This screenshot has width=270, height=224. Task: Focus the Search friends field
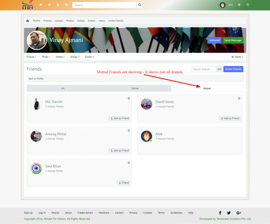pos(204,69)
